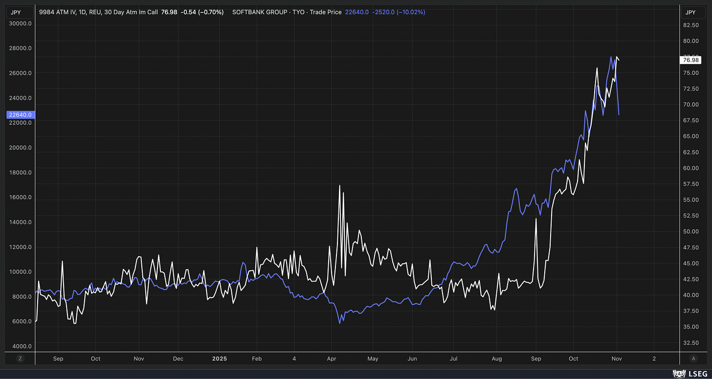Click the Aug label on time axis
This screenshot has height=379, width=712.
tap(496, 358)
